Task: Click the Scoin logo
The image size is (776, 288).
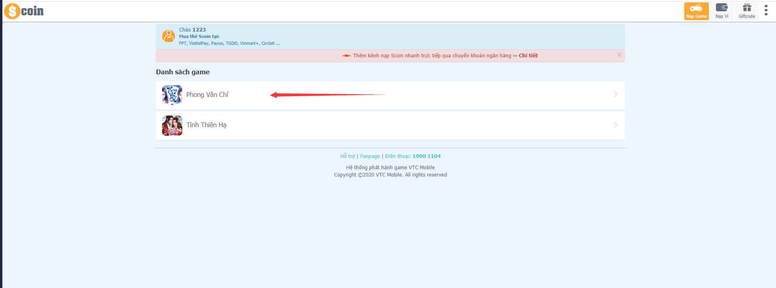Action: 24,11
